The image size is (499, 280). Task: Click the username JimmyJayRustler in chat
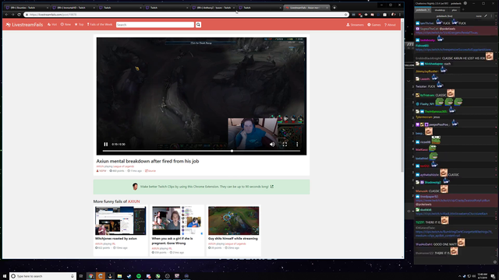point(426,72)
